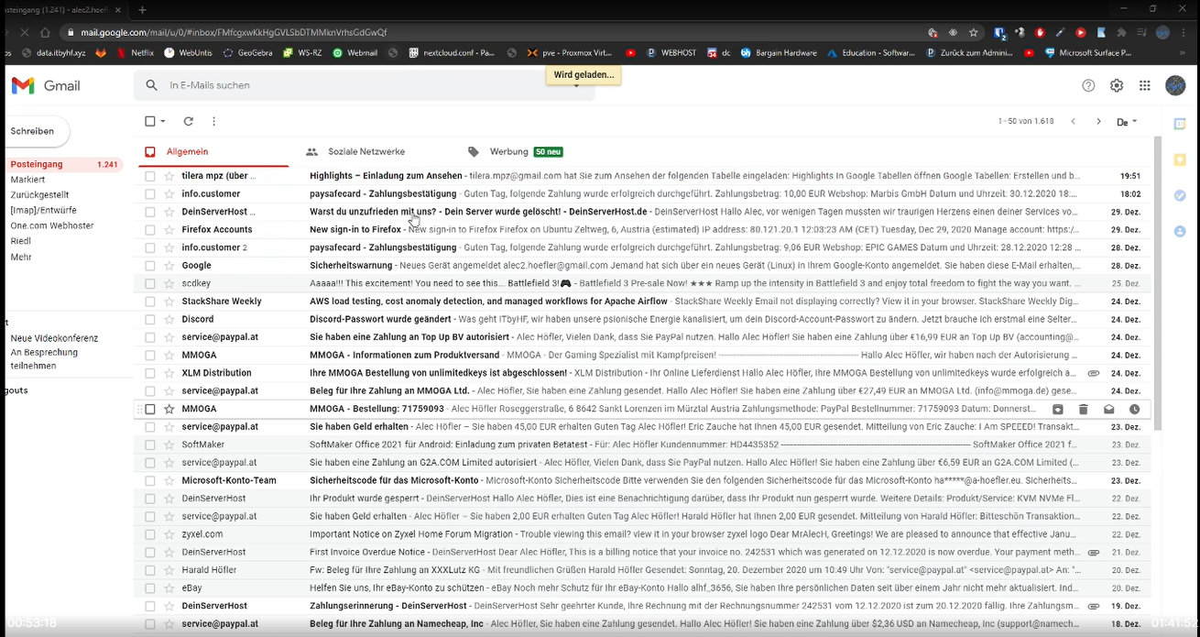Click attachment icon on XLM Distribution email
Image resolution: width=1200 pixels, height=637 pixels.
point(1093,373)
